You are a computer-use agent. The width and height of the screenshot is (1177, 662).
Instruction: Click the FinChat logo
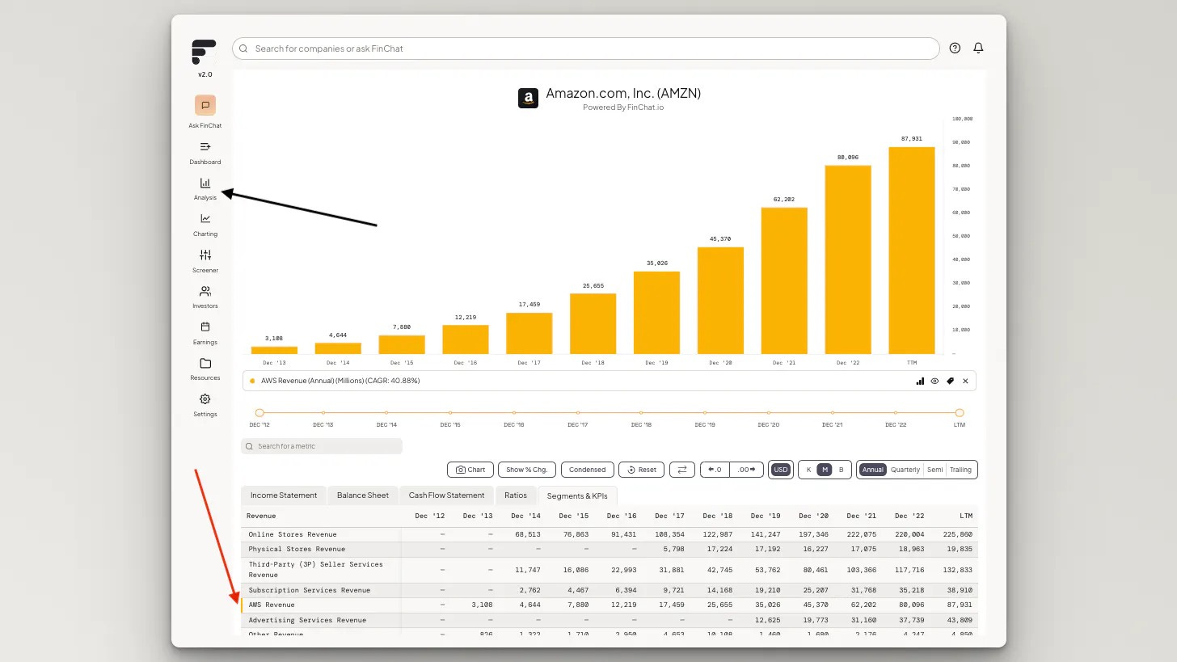204,52
